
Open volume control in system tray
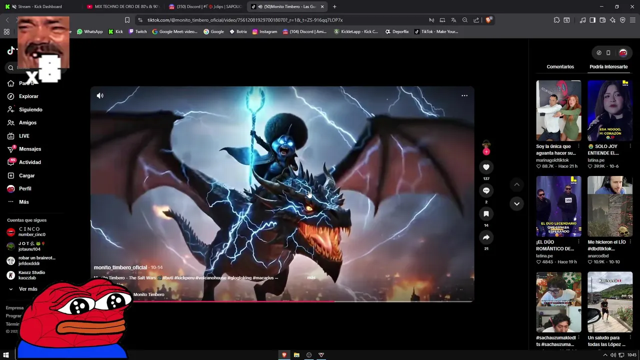613,355
